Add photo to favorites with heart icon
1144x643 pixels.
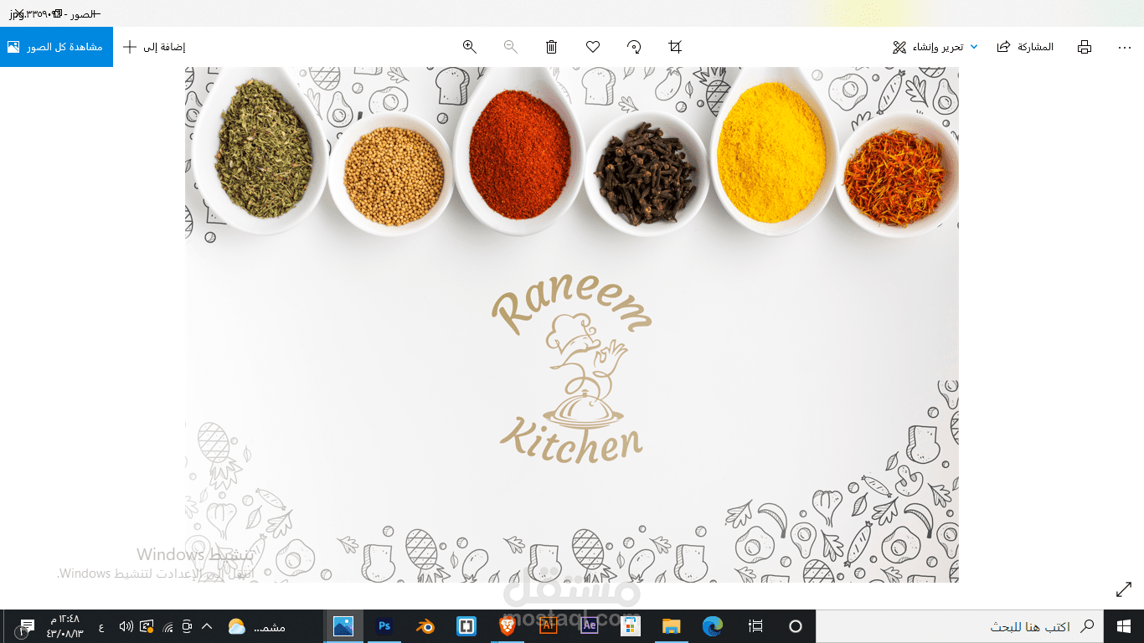coord(593,47)
